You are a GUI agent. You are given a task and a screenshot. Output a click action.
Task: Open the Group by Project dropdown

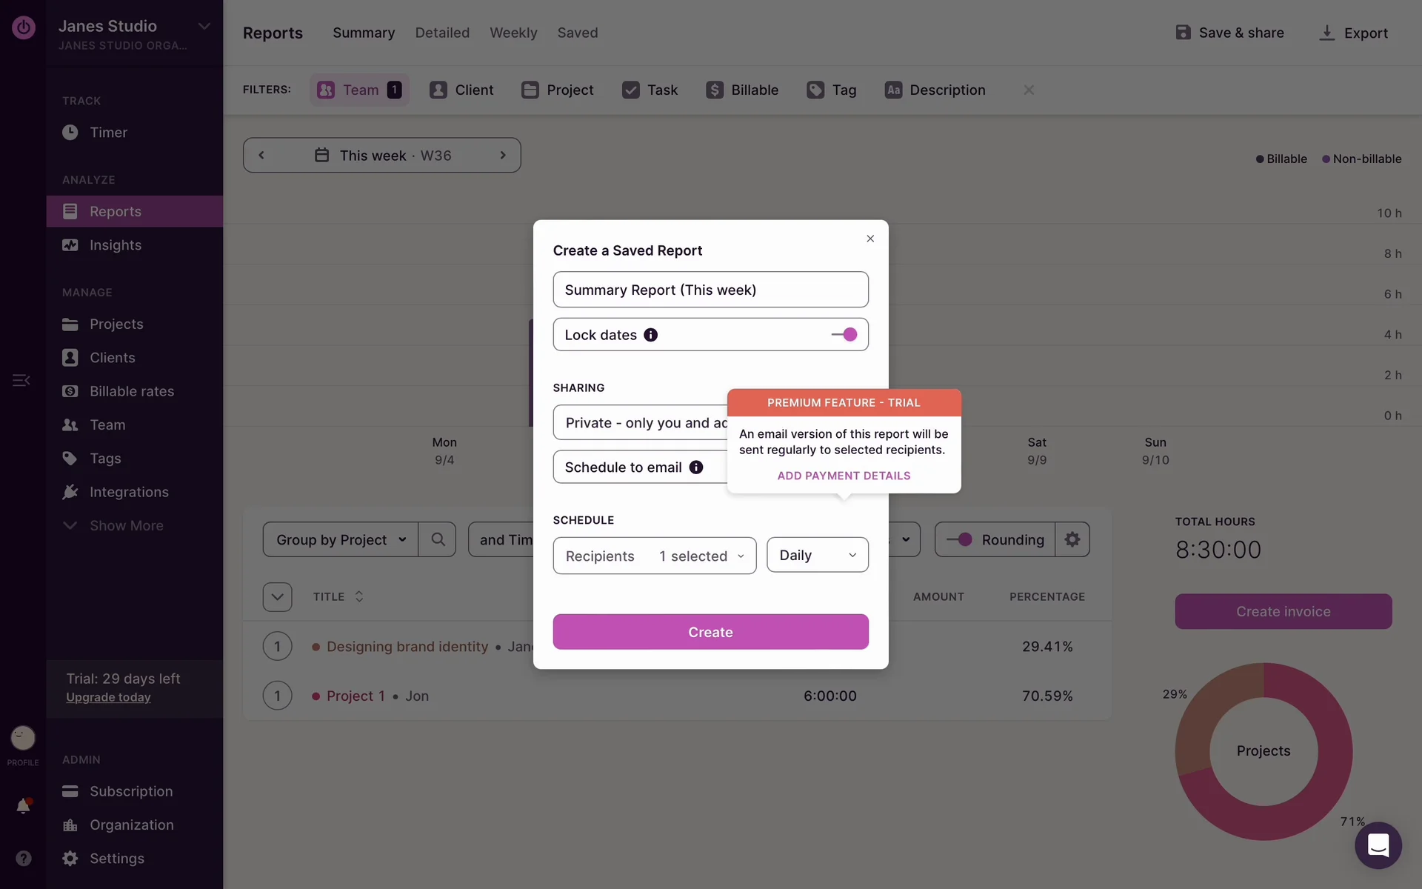[x=341, y=539]
